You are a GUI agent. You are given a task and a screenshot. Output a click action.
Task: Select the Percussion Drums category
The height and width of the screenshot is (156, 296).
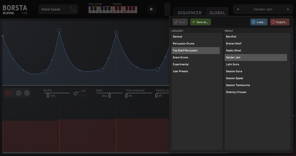point(195,44)
